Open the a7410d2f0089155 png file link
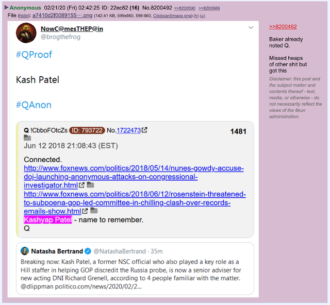The width and height of the screenshot is (330, 305). [62, 15]
